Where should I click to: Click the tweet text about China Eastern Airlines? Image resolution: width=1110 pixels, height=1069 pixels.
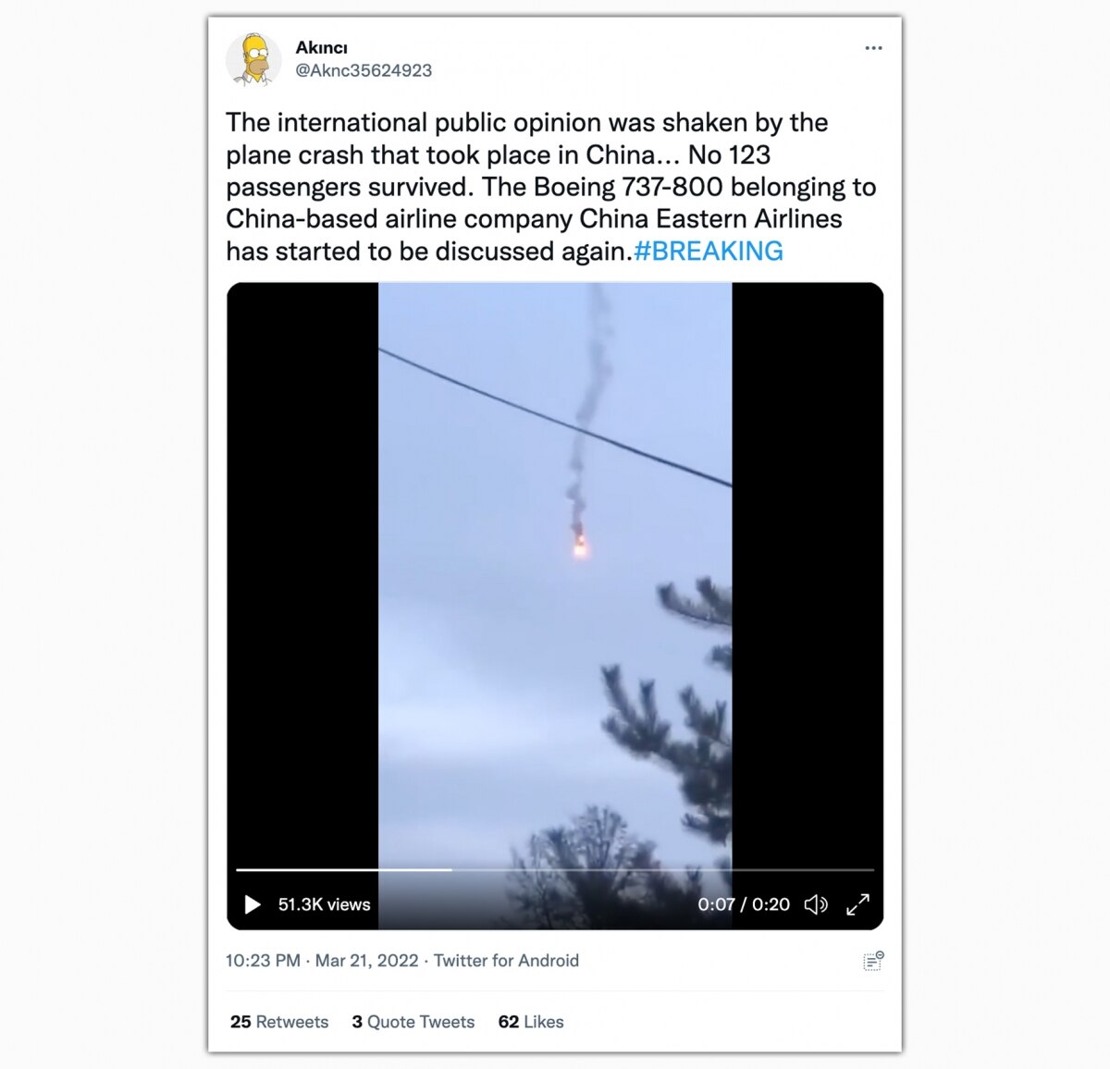click(x=551, y=187)
